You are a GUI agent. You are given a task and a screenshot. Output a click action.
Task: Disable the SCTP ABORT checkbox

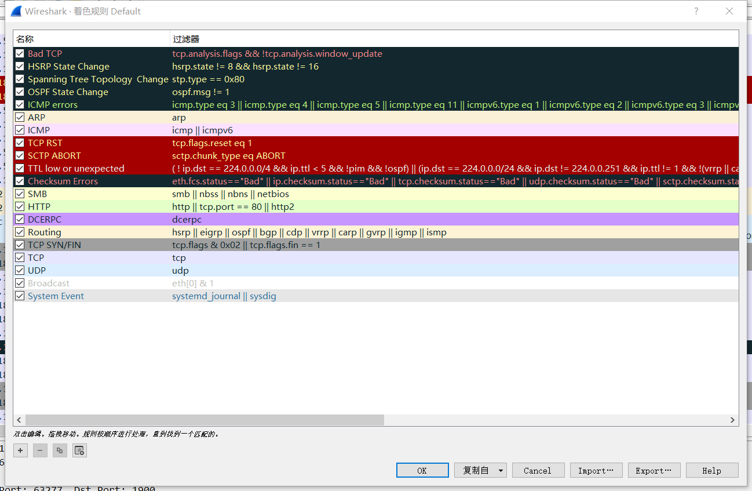20,155
